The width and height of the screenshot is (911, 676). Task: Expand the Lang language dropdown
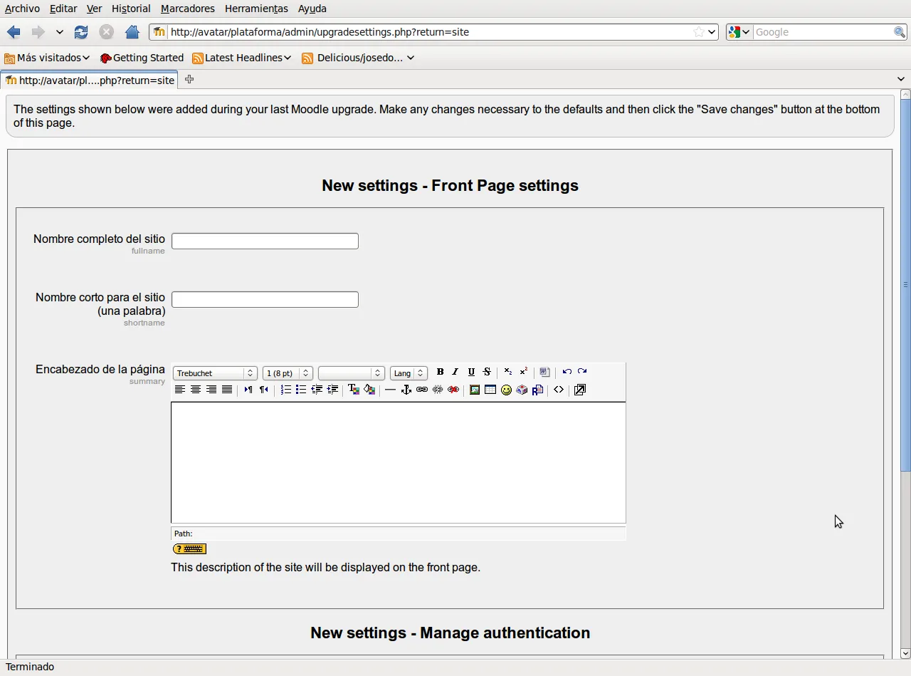(x=409, y=373)
